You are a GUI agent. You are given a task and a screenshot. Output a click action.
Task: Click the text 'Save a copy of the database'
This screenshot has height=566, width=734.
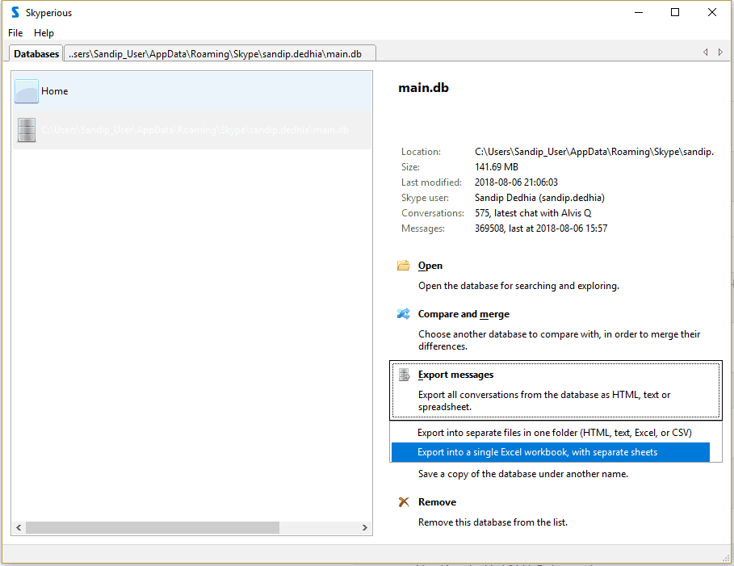(x=523, y=474)
